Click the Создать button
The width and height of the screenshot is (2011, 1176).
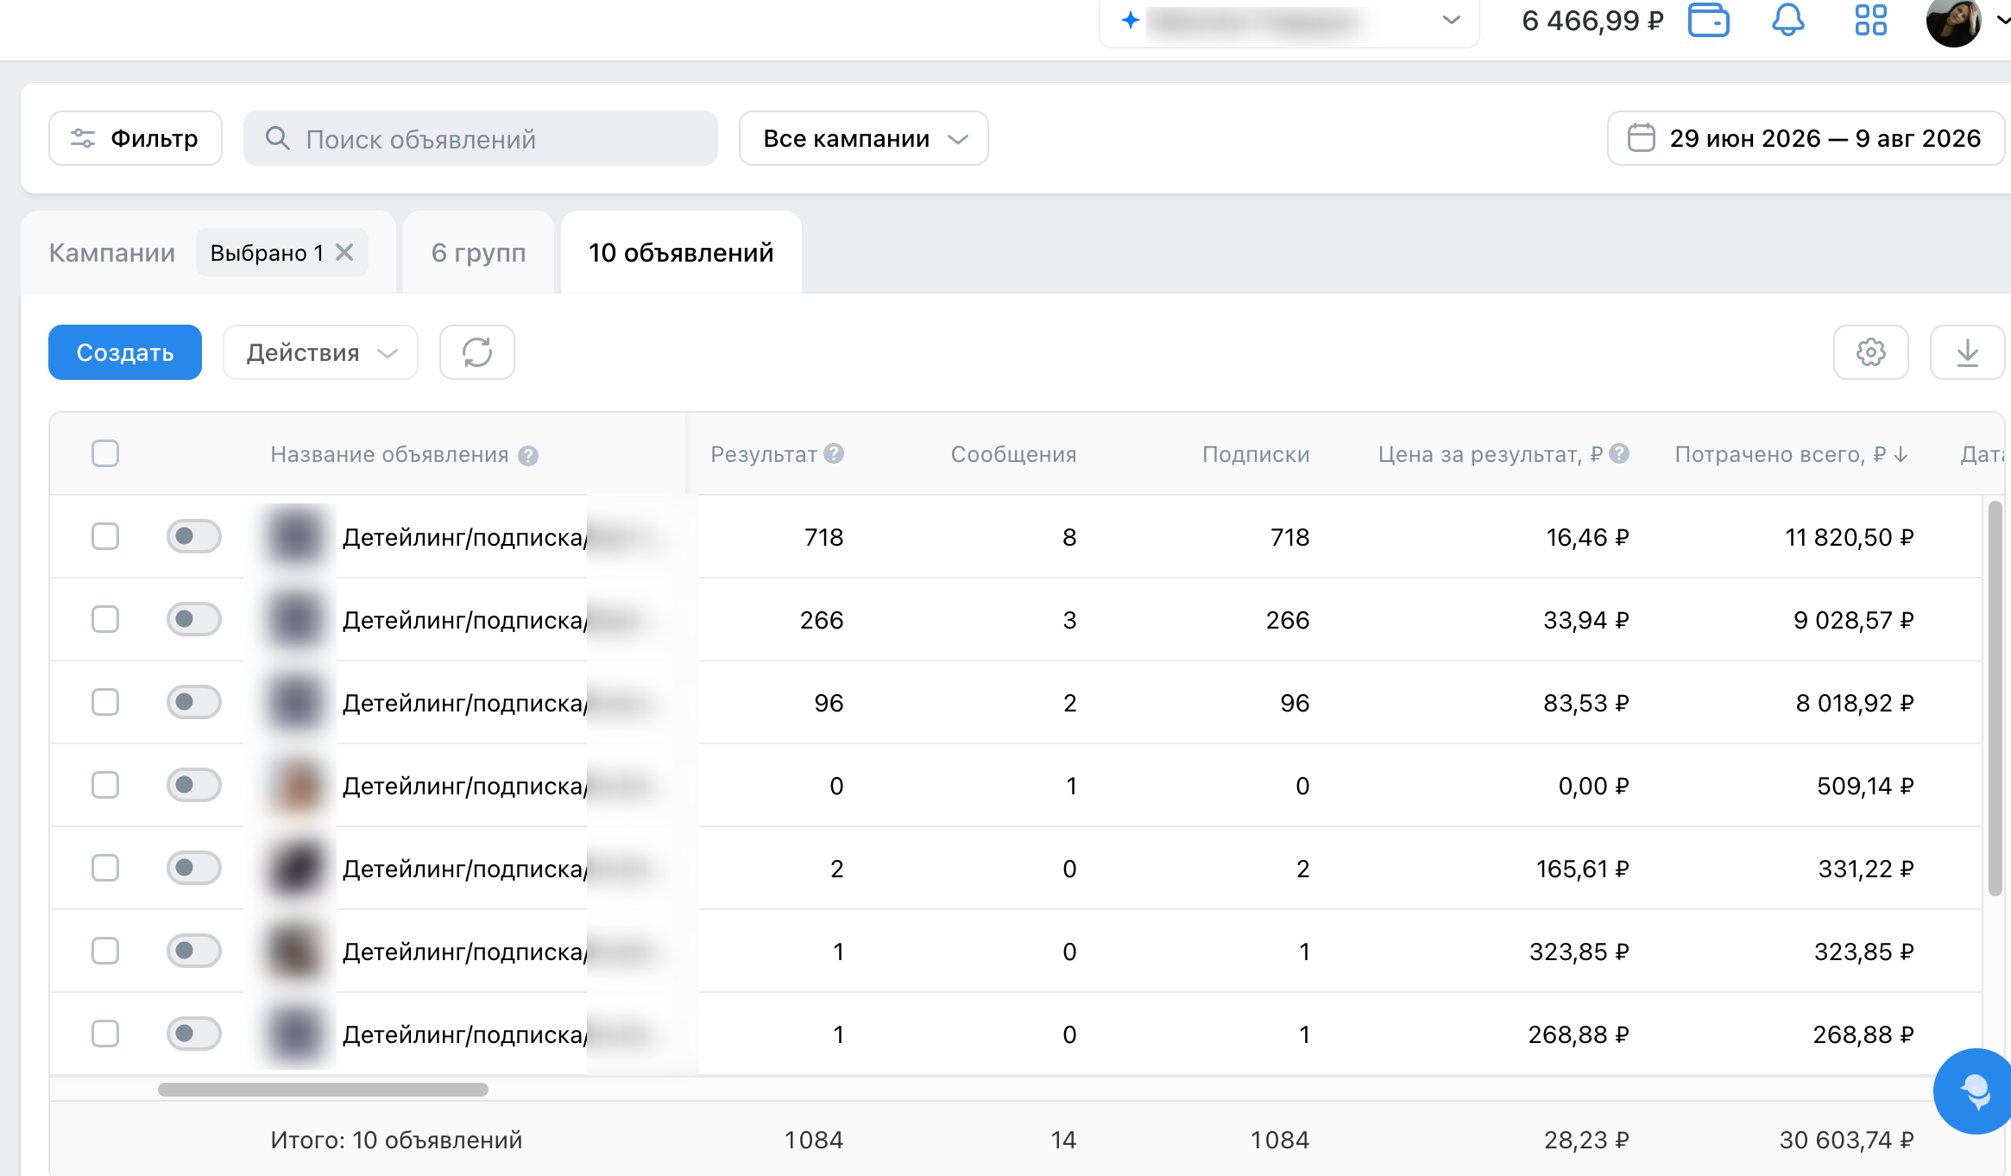(125, 352)
